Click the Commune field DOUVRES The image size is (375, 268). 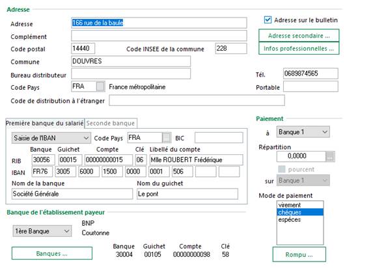131,61
